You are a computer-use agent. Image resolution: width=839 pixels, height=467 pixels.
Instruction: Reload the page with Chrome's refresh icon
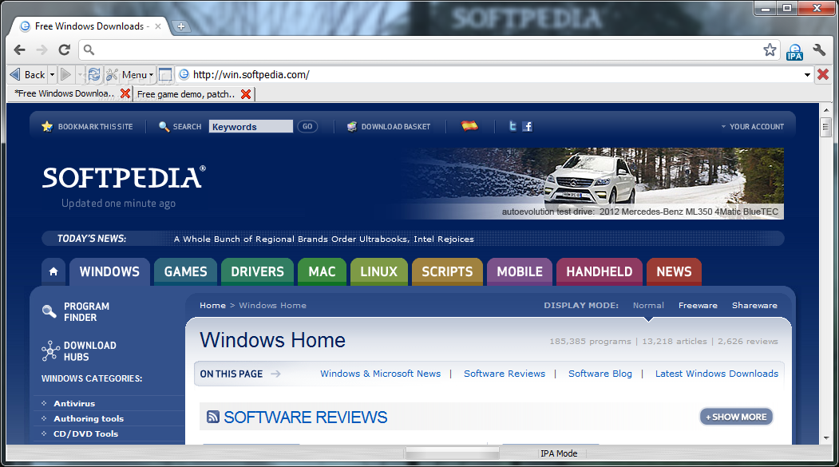(x=64, y=49)
